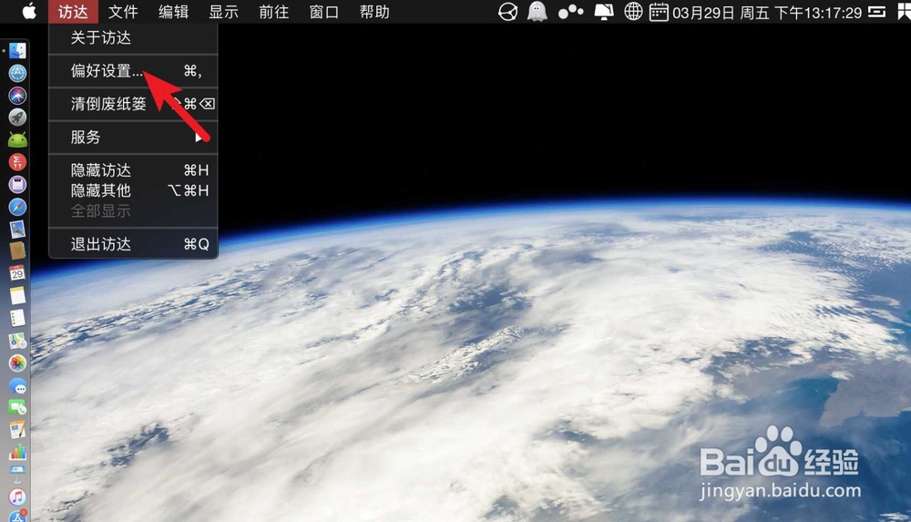Launch Maps from the Dock
Viewport: 911px width, 522px height.
pyautogui.click(x=17, y=342)
